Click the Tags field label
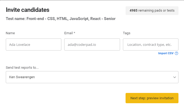 point(127,33)
